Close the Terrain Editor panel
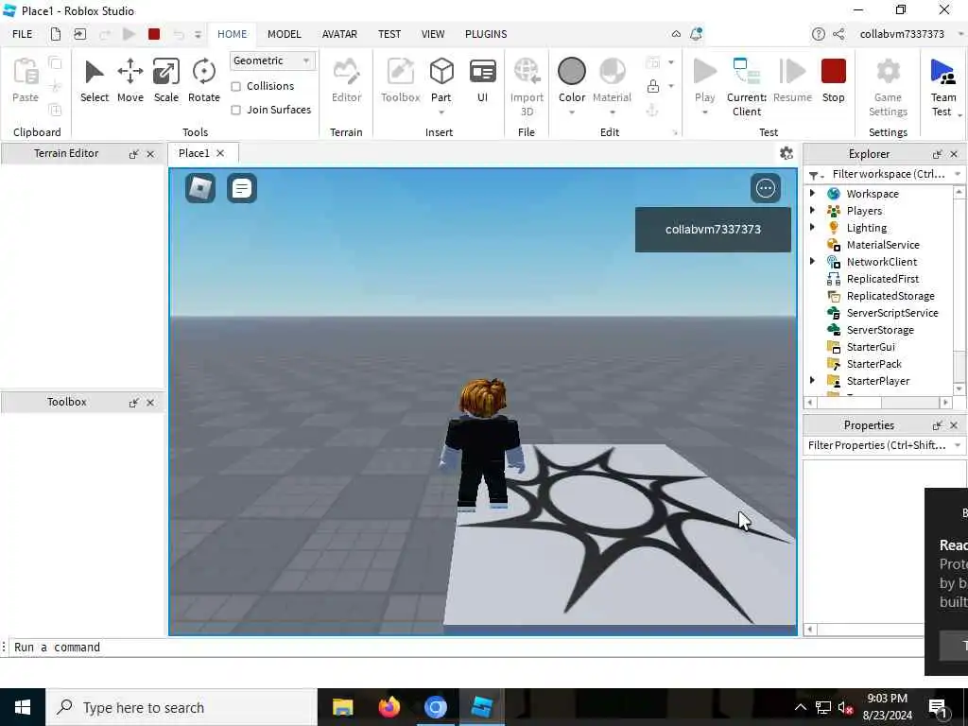 tap(150, 154)
